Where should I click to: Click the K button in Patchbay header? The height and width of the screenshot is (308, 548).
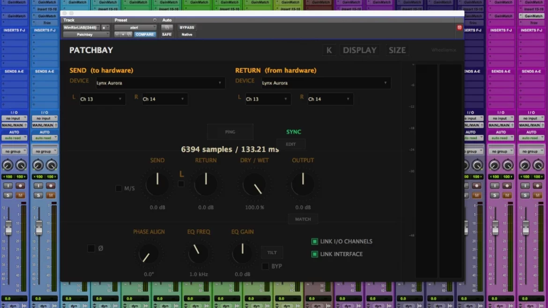click(x=329, y=50)
